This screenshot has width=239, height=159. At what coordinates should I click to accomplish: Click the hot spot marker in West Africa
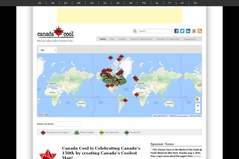[137, 95]
